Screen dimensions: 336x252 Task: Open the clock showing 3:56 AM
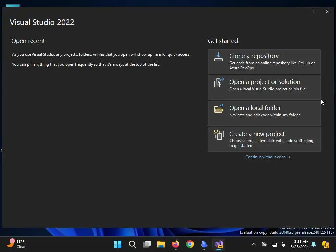pos(301,241)
